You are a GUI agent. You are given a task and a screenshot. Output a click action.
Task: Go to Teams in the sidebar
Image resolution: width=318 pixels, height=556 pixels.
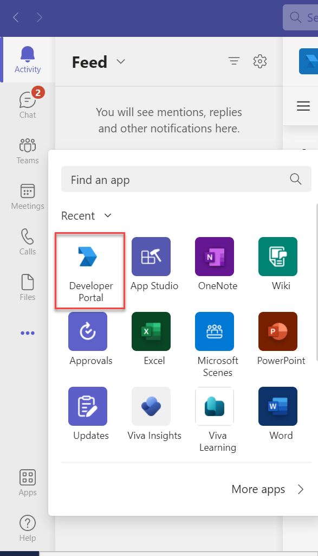point(28,151)
